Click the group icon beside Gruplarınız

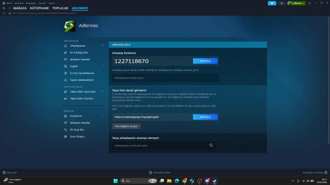[x=65, y=116]
